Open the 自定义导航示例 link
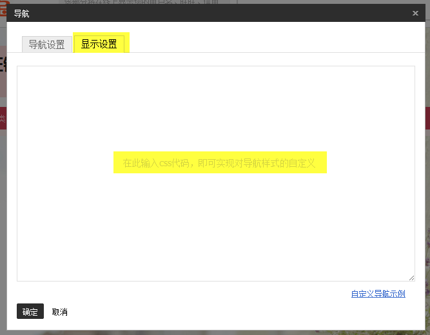The width and height of the screenshot is (430, 335). point(378,294)
